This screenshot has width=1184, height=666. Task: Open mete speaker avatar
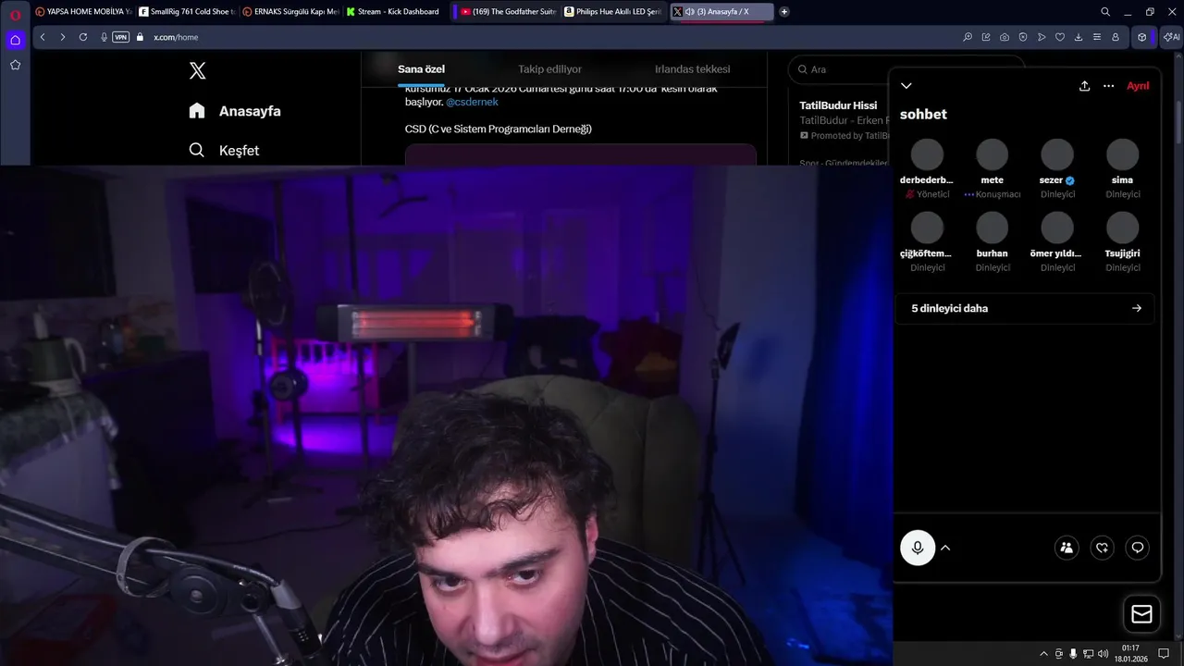[x=992, y=154]
